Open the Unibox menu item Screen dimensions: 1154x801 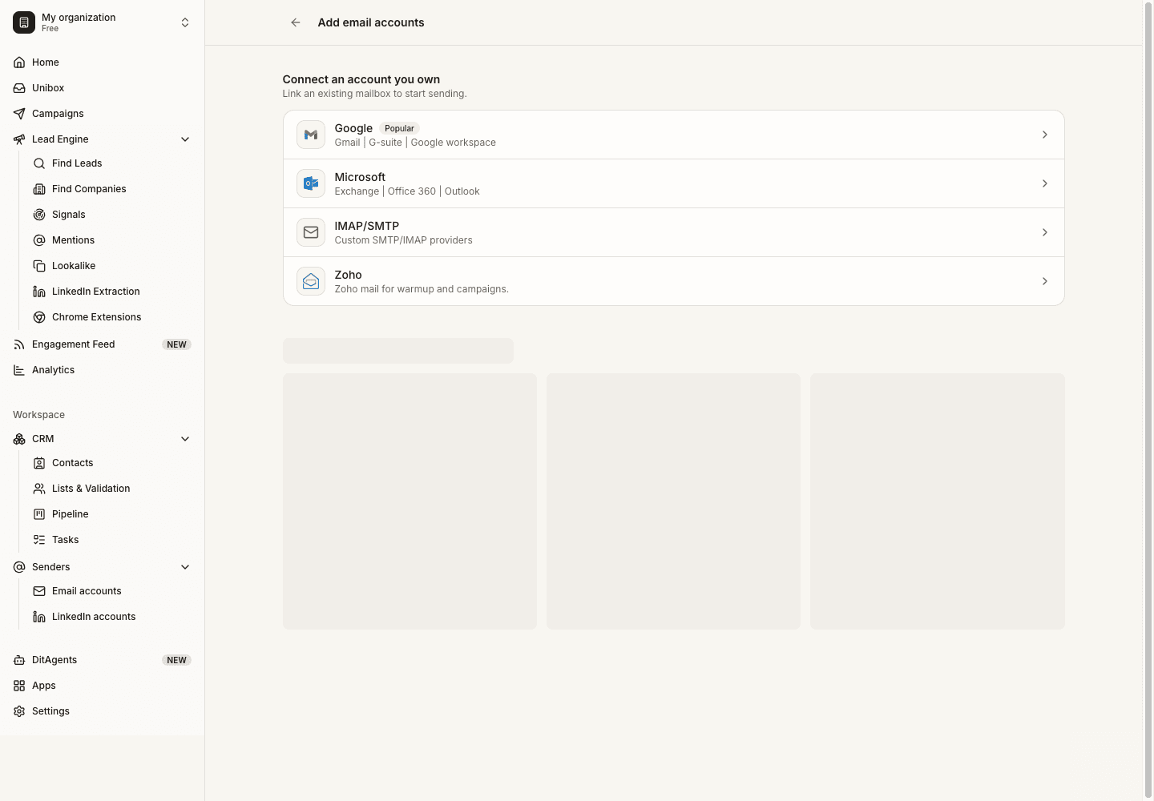coord(102,88)
